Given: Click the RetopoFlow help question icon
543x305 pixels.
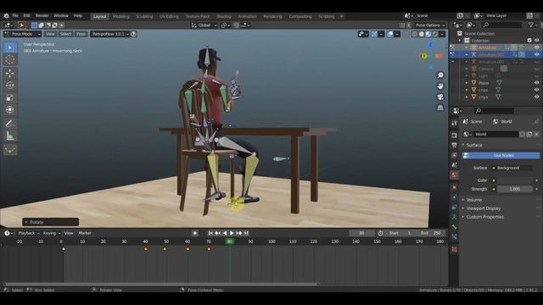Looking at the screenshot, I should [133, 34].
